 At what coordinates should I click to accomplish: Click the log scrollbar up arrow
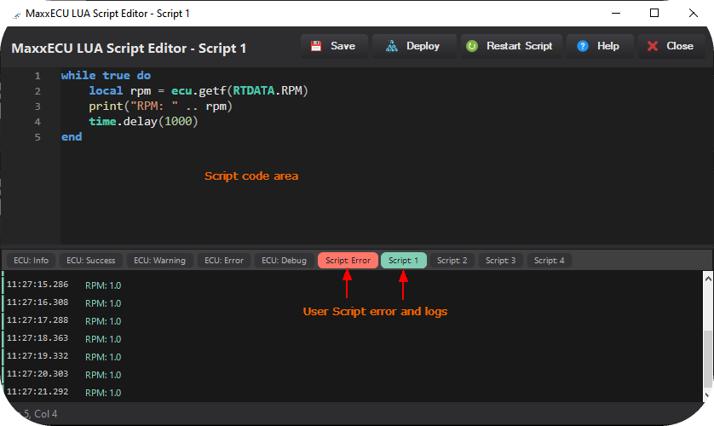tap(708, 278)
